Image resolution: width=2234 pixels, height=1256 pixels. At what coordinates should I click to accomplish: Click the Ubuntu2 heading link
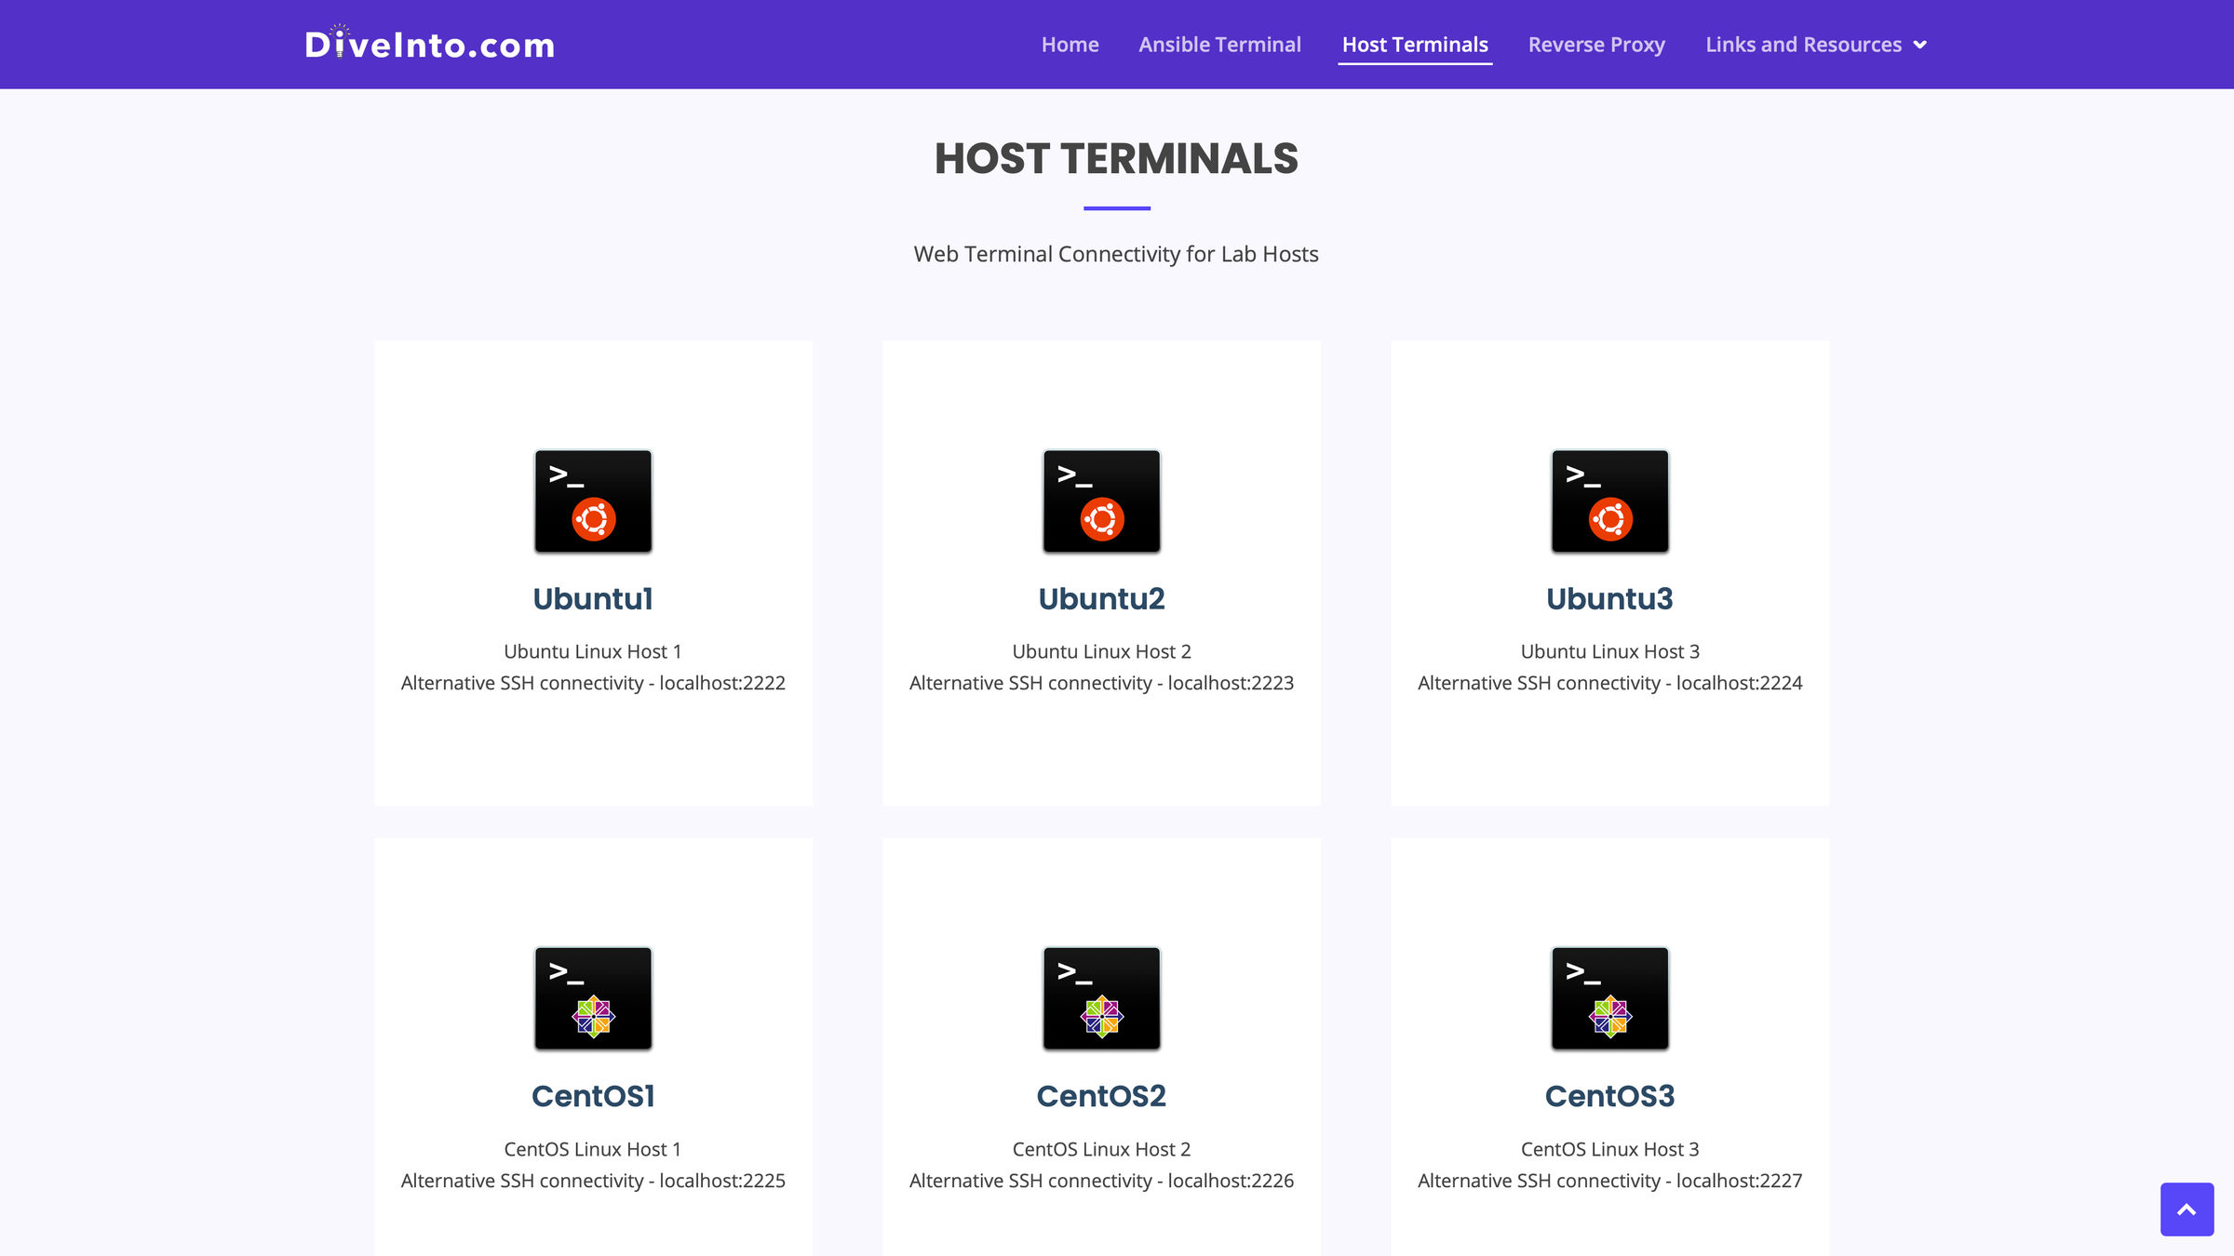[1101, 598]
